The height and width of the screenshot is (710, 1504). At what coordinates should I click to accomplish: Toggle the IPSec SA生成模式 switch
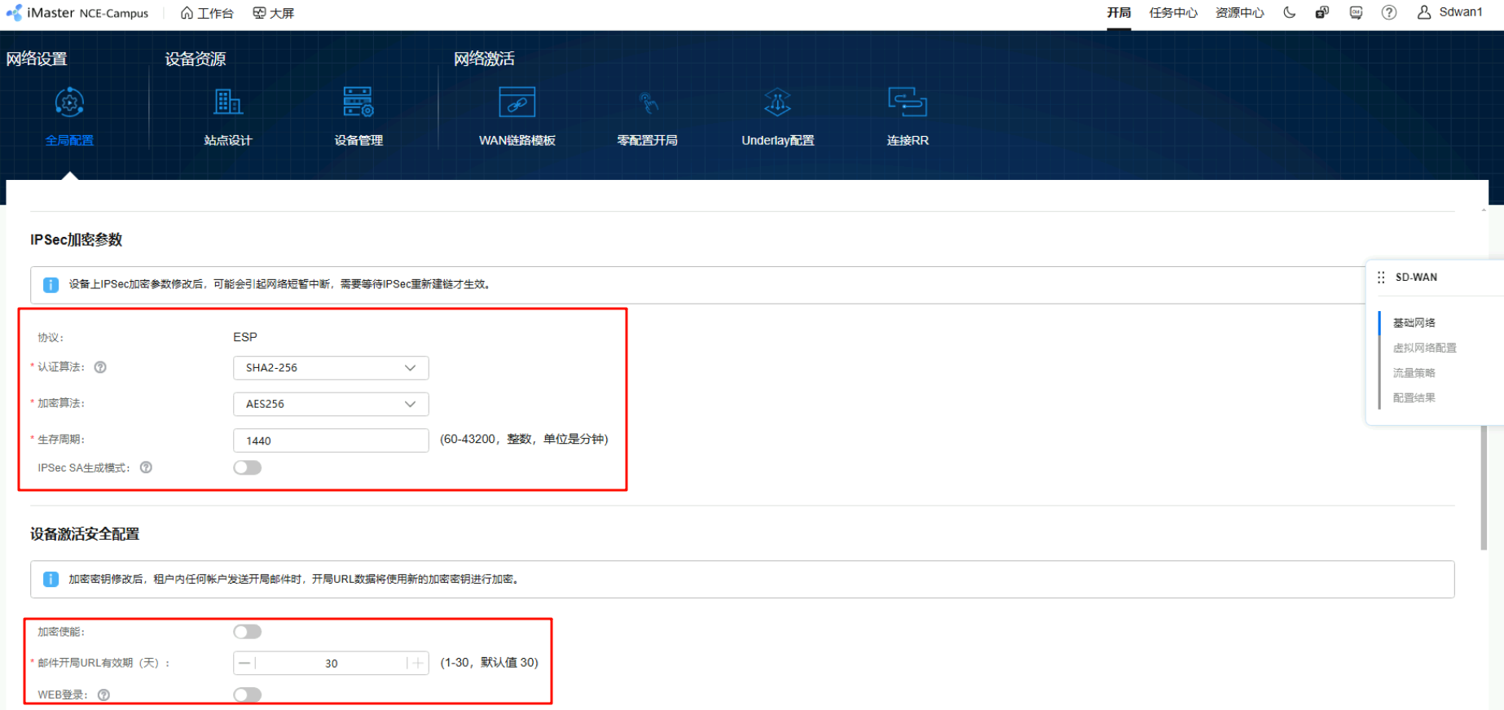(x=247, y=467)
